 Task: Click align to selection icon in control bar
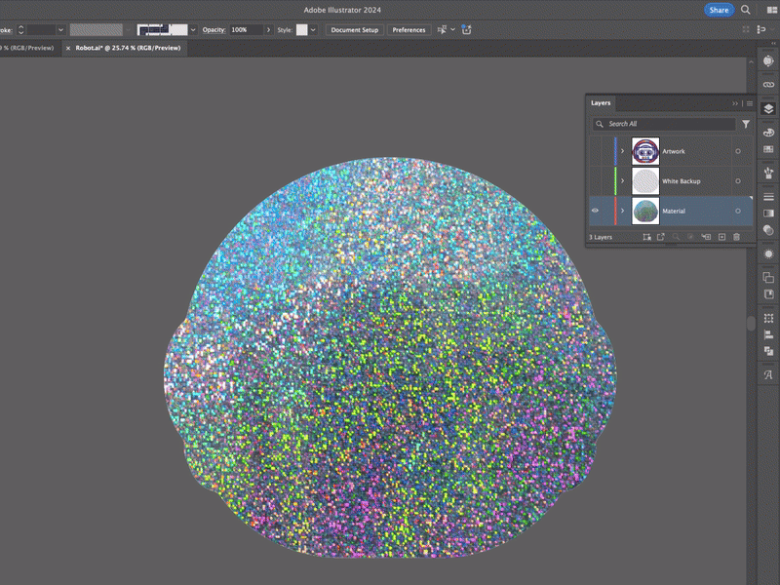[442, 30]
